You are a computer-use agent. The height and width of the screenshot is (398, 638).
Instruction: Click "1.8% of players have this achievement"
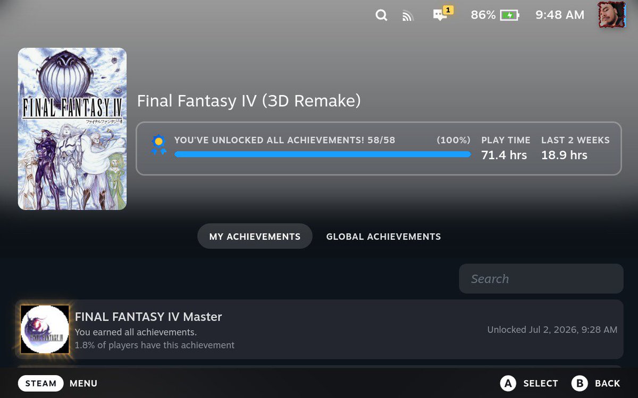[155, 345]
